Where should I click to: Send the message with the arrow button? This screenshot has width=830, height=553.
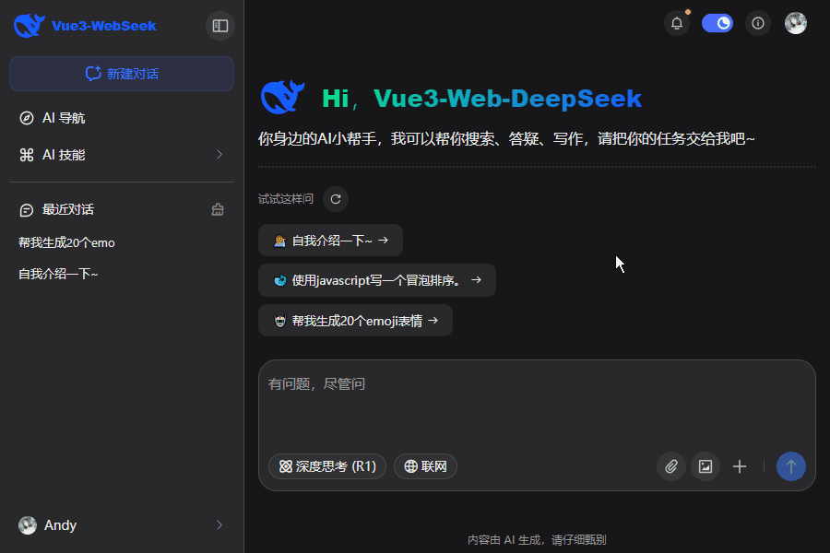click(x=791, y=466)
